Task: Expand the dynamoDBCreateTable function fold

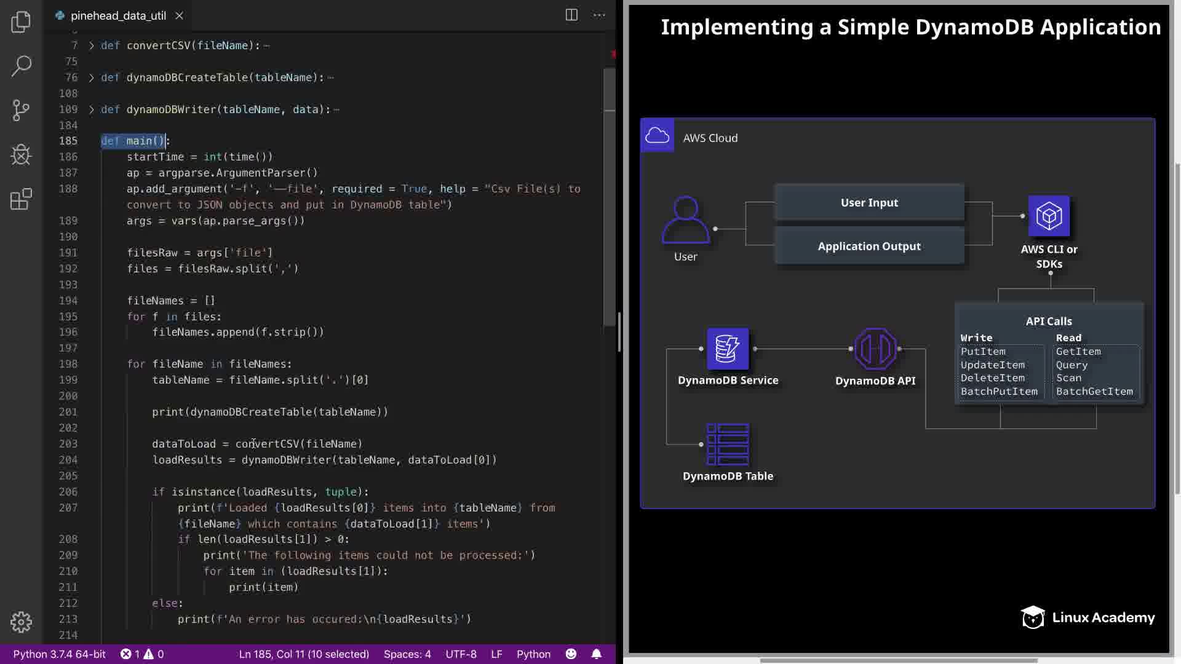Action: [92, 77]
